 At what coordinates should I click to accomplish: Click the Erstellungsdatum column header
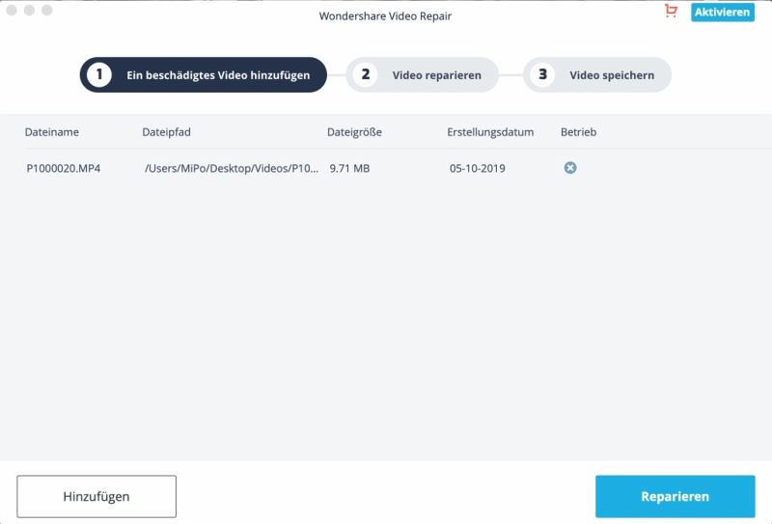(490, 132)
